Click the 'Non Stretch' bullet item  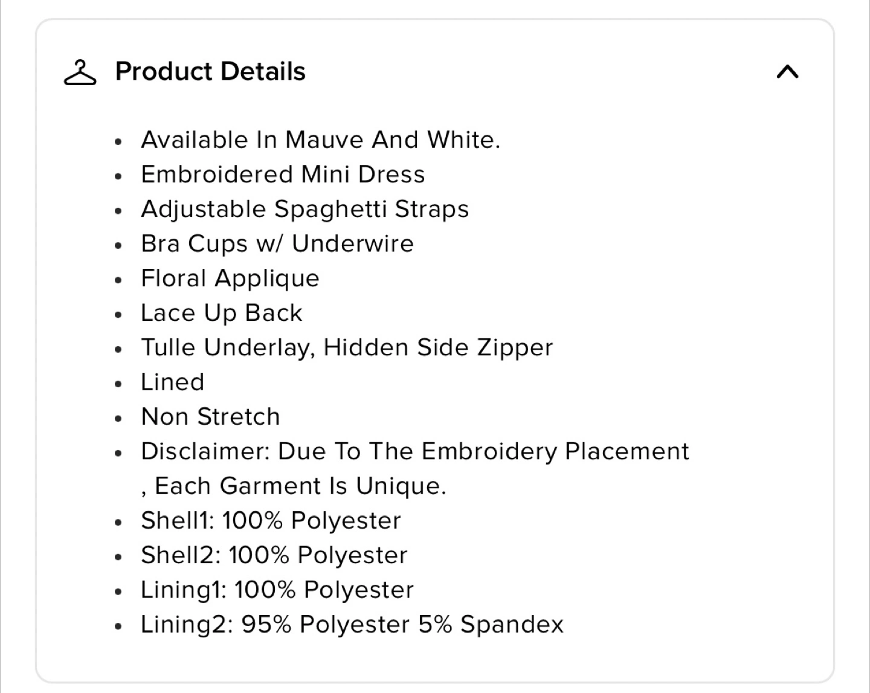point(210,417)
